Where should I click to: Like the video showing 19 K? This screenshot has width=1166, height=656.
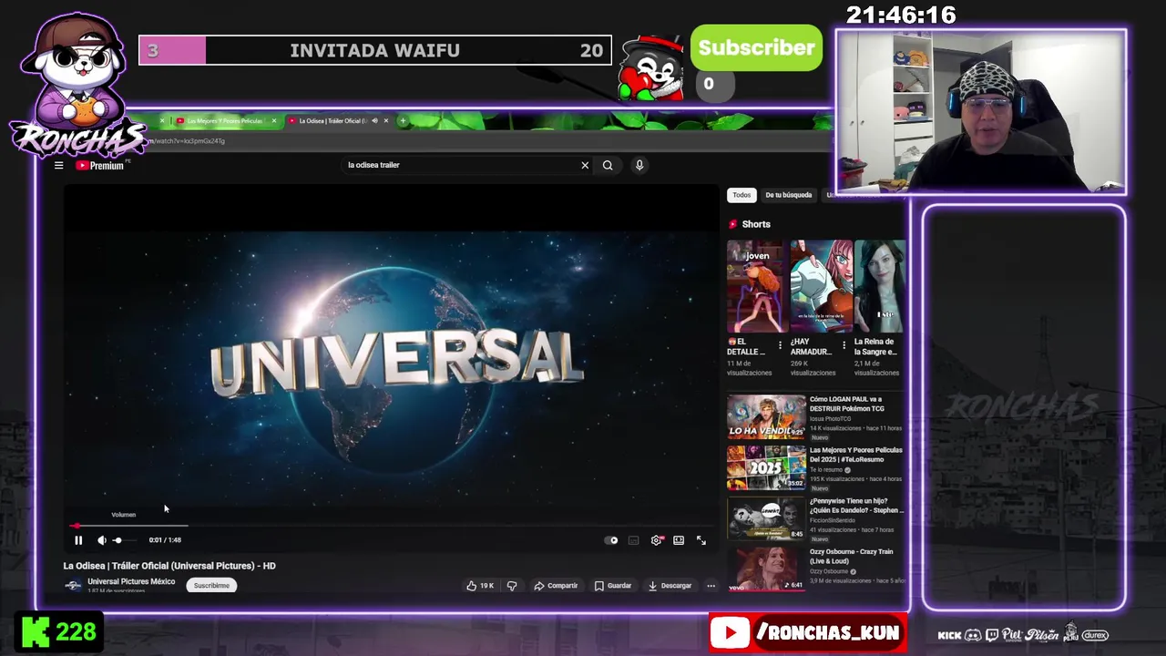(x=480, y=586)
